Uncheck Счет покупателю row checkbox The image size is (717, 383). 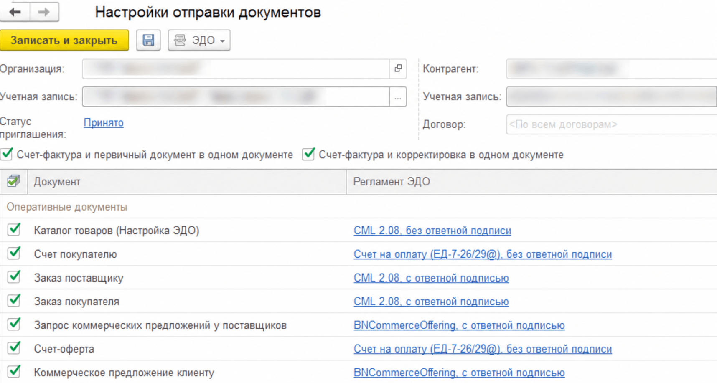tap(14, 254)
